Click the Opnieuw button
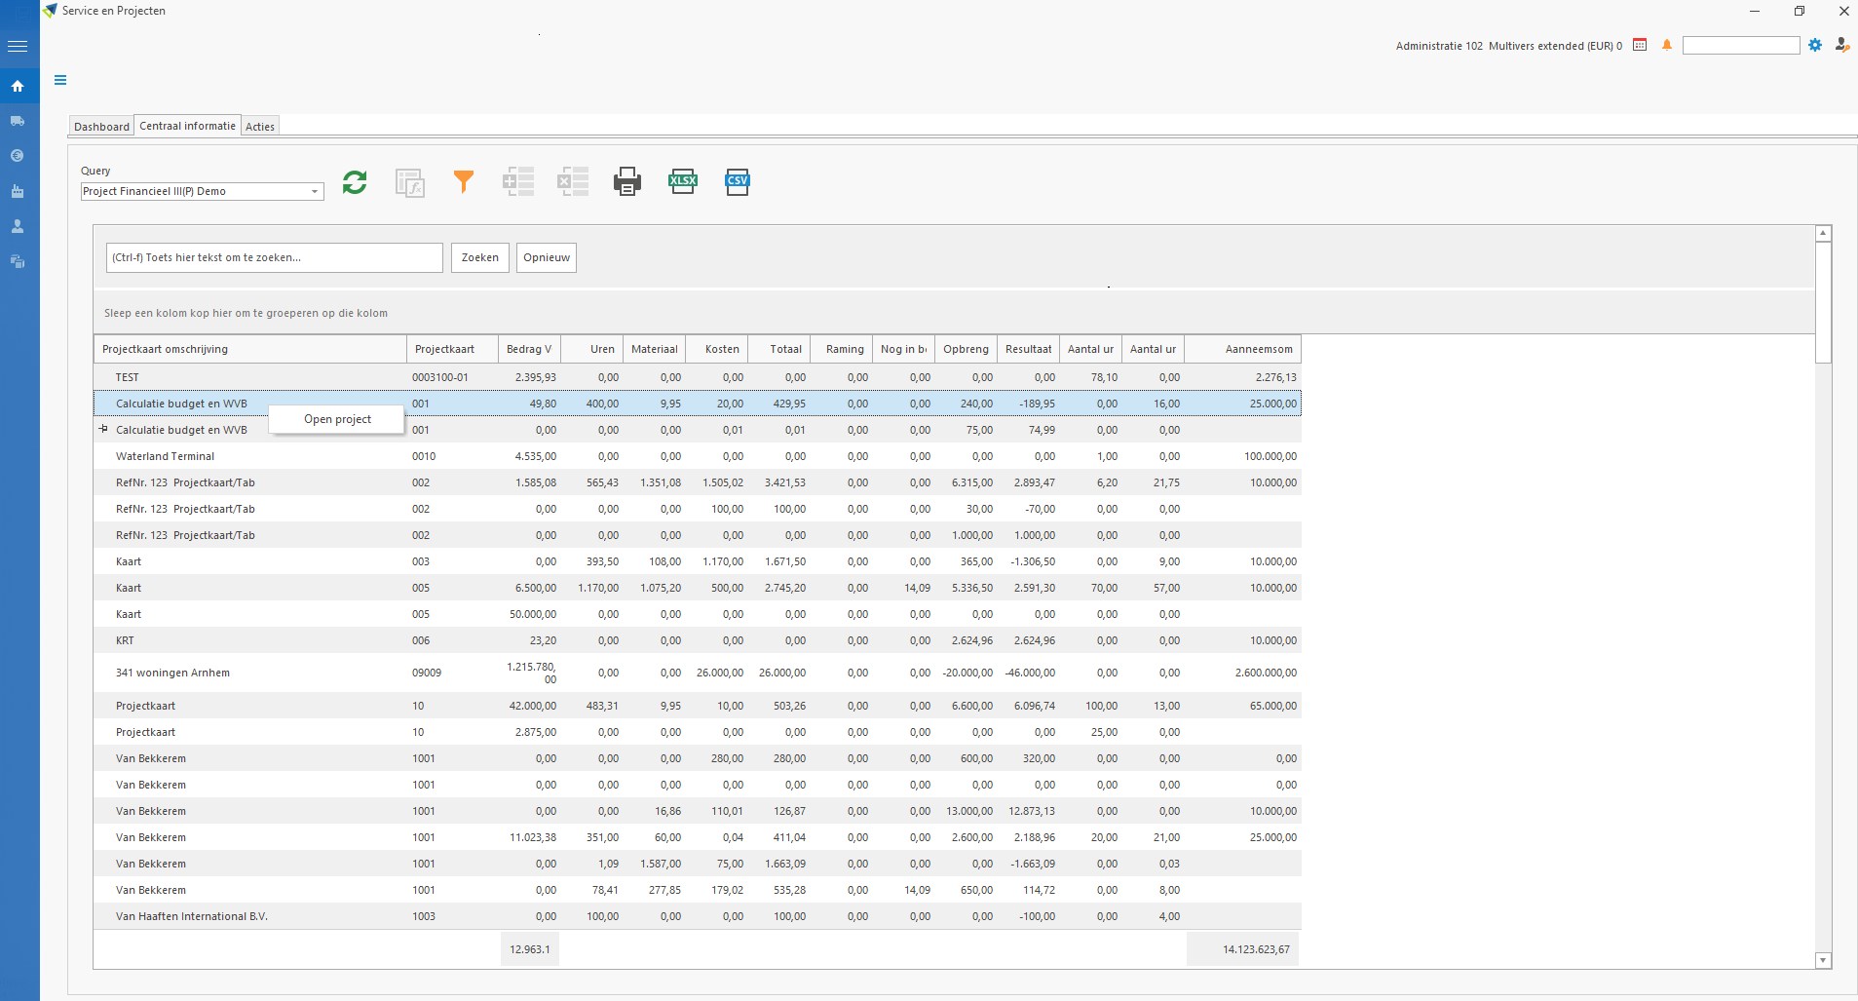The width and height of the screenshot is (1858, 1001). tap(546, 258)
